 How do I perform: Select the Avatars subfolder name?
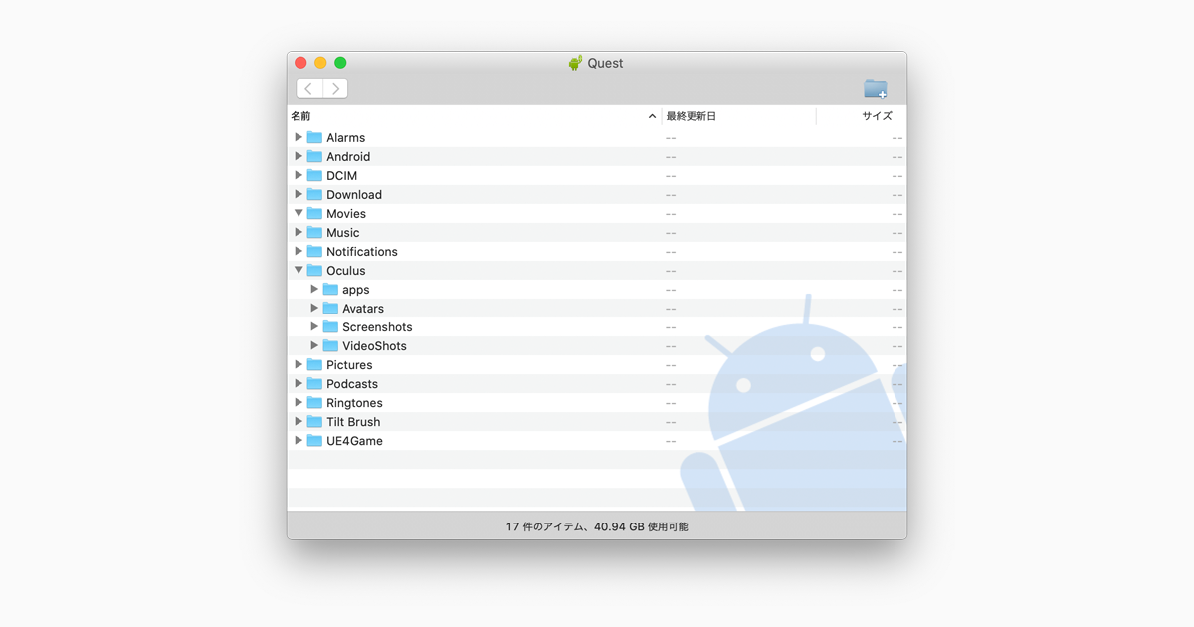pos(363,309)
